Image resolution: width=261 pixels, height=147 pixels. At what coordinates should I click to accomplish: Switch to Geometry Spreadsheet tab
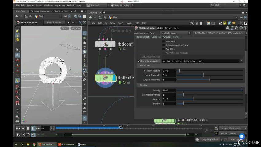[x=40, y=11]
